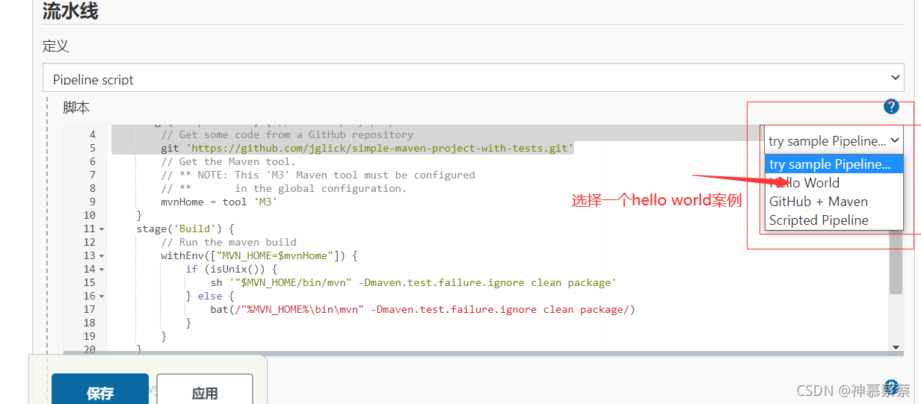Collapse the fold arrow at line 14
Viewport: 921px width, 404px height.
pyautogui.click(x=102, y=270)
